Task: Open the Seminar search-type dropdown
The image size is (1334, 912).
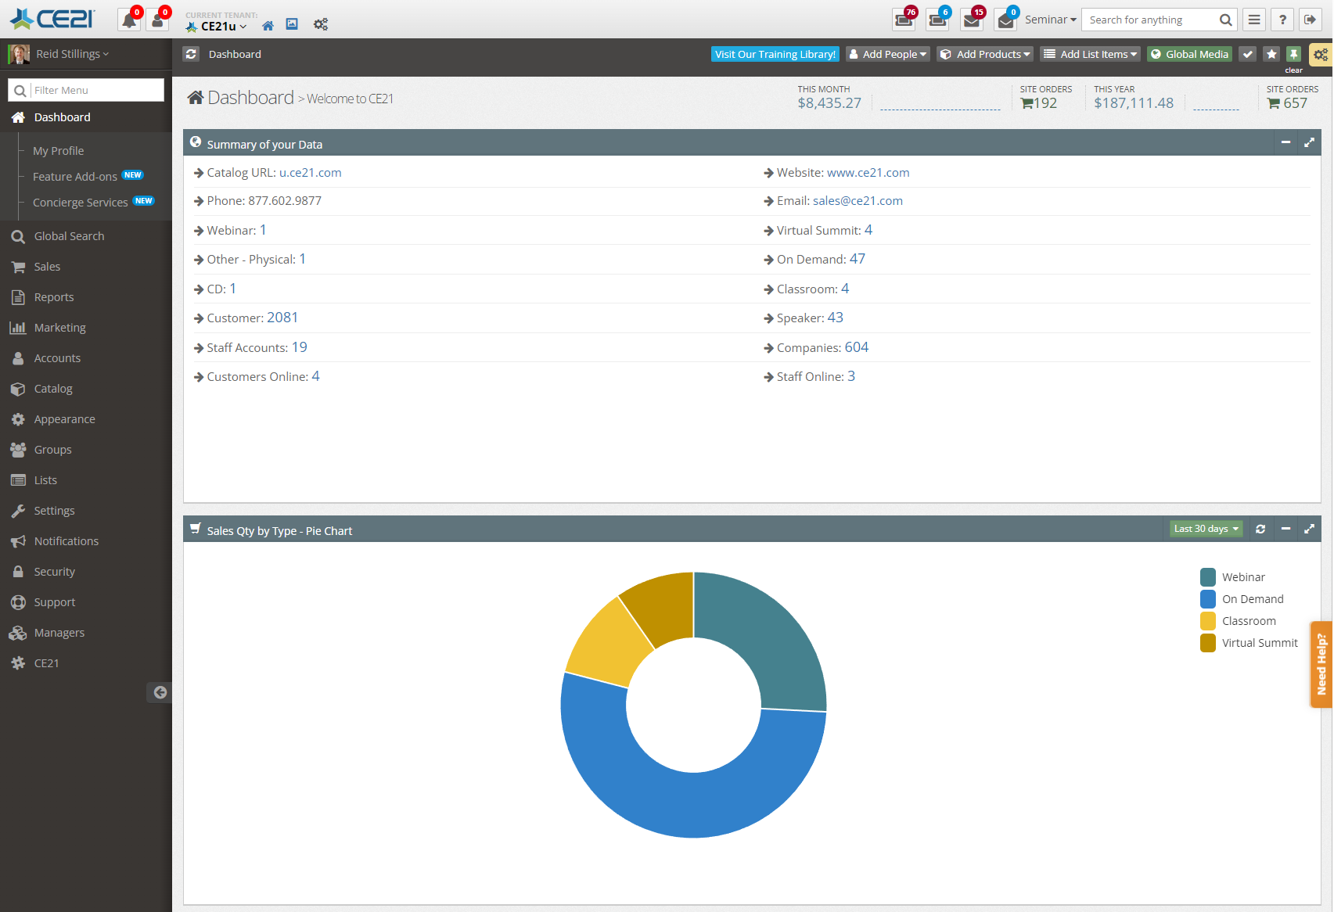Action: pyautogui.click(x=1051, y=20)
